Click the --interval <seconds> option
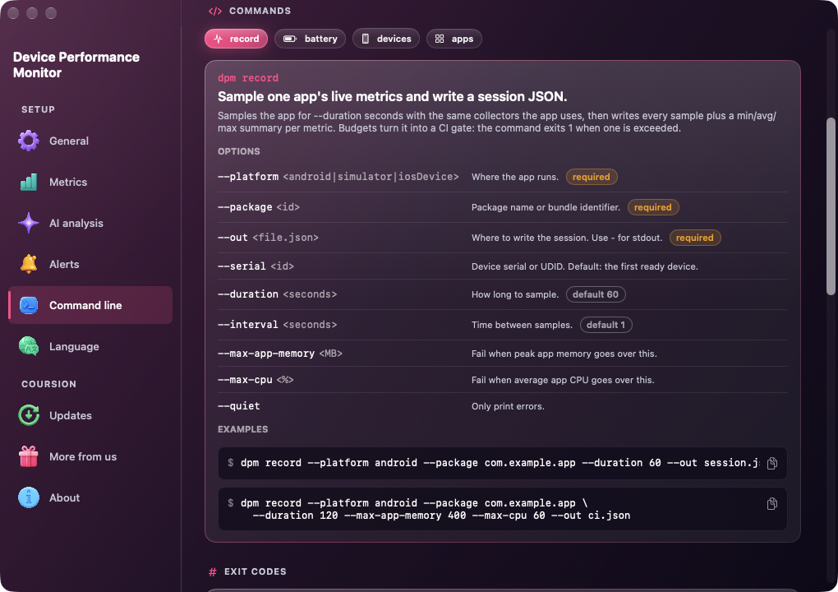 pos(278,325)
